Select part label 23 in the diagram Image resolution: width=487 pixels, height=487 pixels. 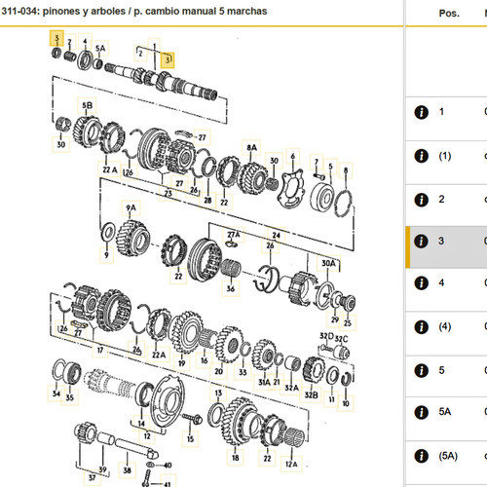coord(168,194)
